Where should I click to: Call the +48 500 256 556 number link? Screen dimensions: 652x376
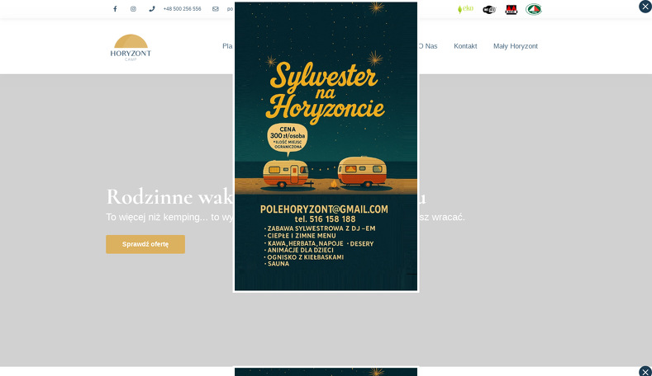(182, 9)
